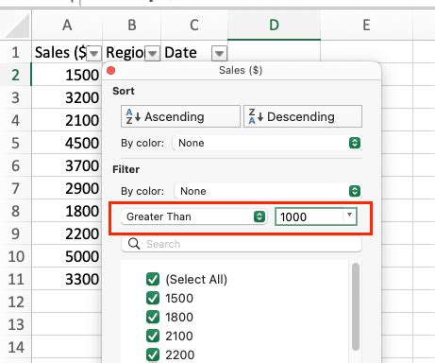Select column E header
This screenshot has width=435, height=363.
[366, 25]
